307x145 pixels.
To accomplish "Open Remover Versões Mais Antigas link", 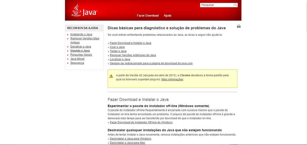I will 85,40.
